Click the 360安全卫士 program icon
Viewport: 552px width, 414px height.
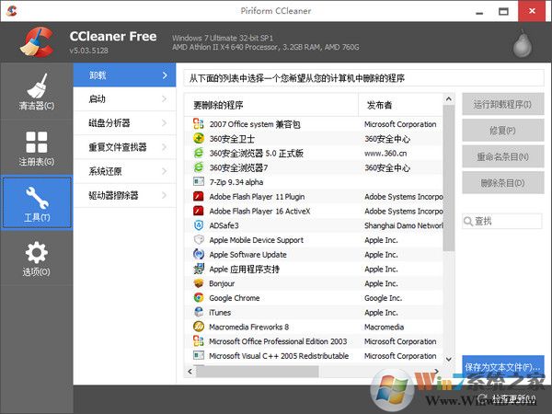click(199, 138)
